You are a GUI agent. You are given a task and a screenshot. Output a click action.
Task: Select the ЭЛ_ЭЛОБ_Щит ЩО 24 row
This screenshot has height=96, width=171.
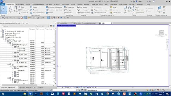tap(16, 41)
